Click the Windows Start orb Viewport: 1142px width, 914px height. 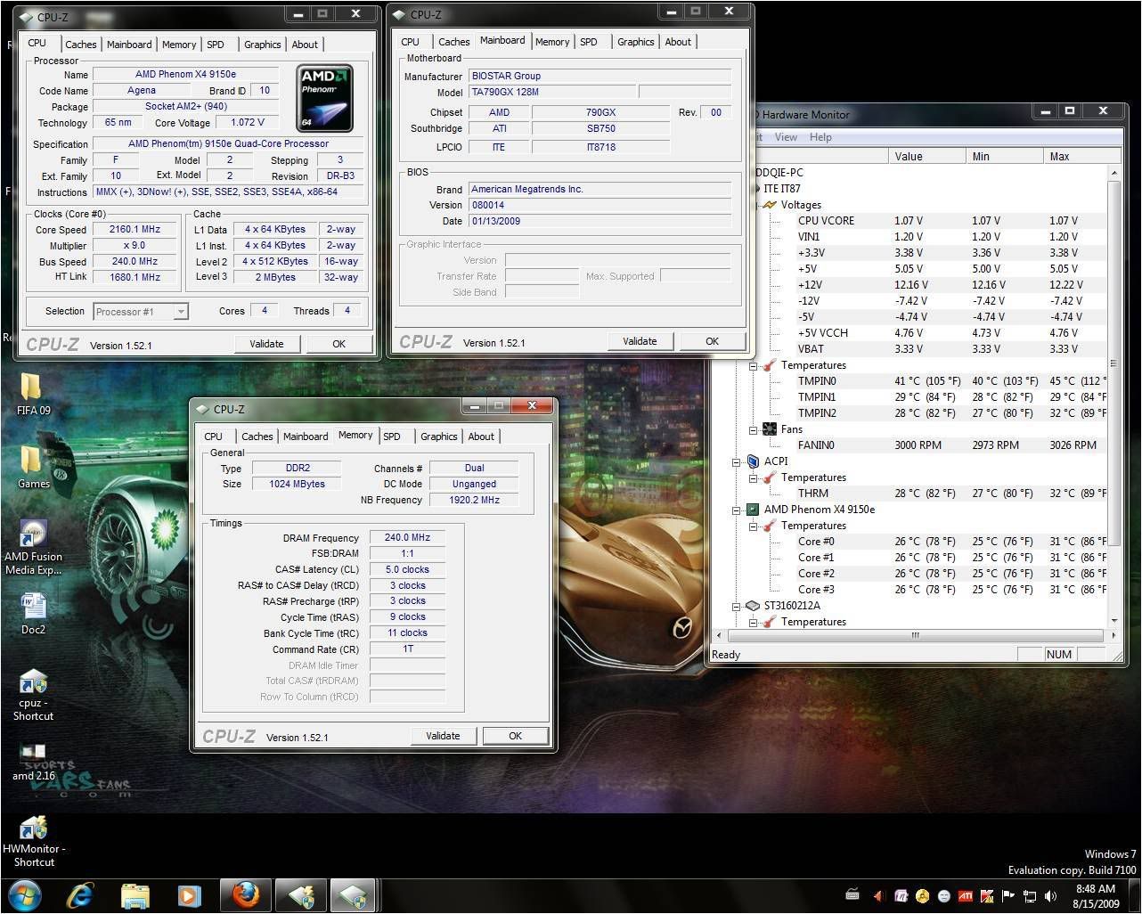pyautogui.click(x=25, y=894)
